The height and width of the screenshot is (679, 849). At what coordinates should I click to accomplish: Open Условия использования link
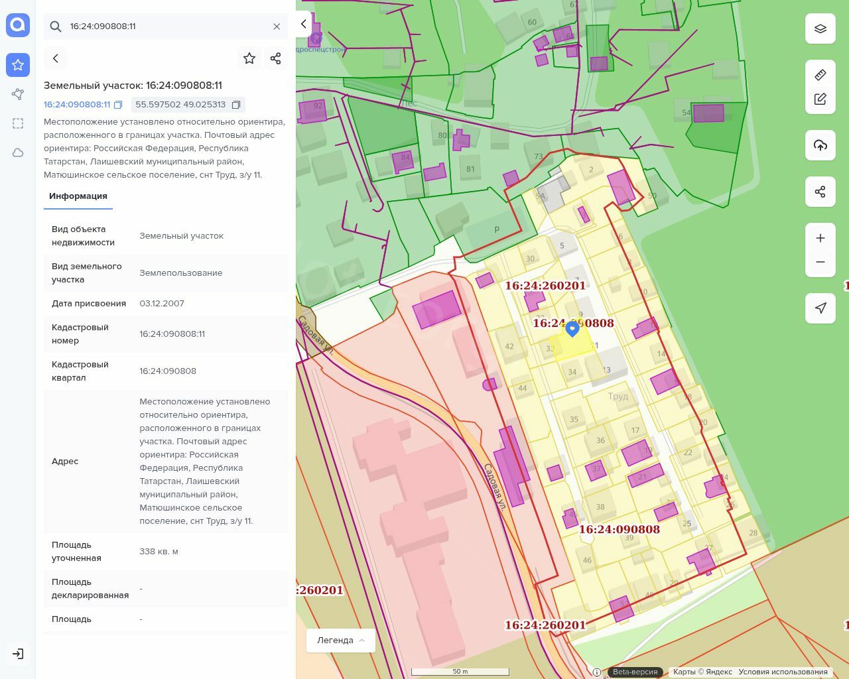click(x=783, y=672)
